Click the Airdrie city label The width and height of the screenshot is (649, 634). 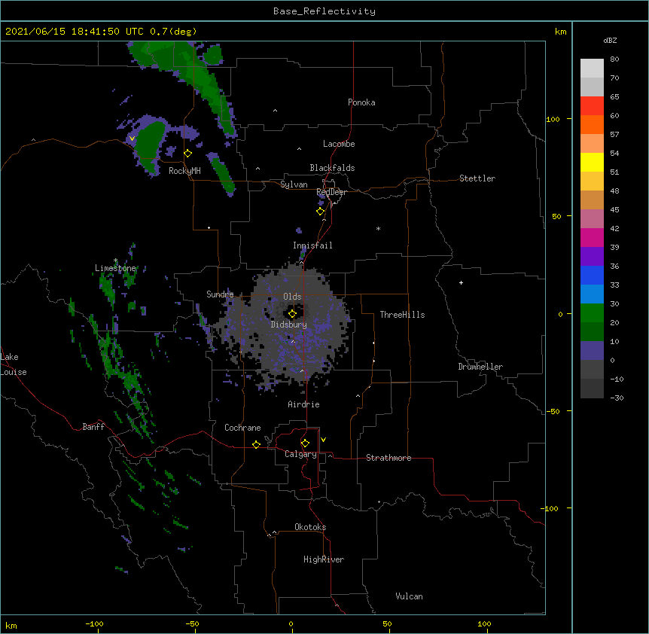coord(303,404)
